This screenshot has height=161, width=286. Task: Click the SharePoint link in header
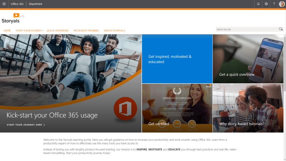tap(35, 4)
